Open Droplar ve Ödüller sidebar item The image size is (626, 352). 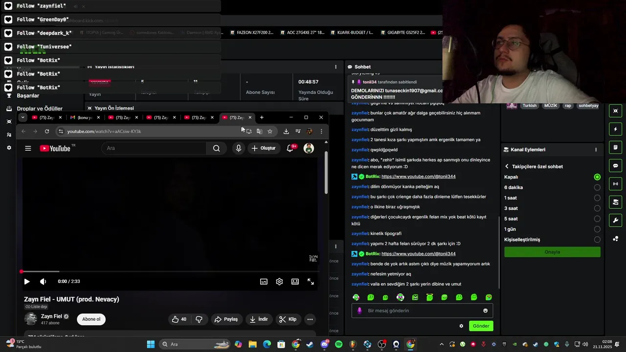39,109
